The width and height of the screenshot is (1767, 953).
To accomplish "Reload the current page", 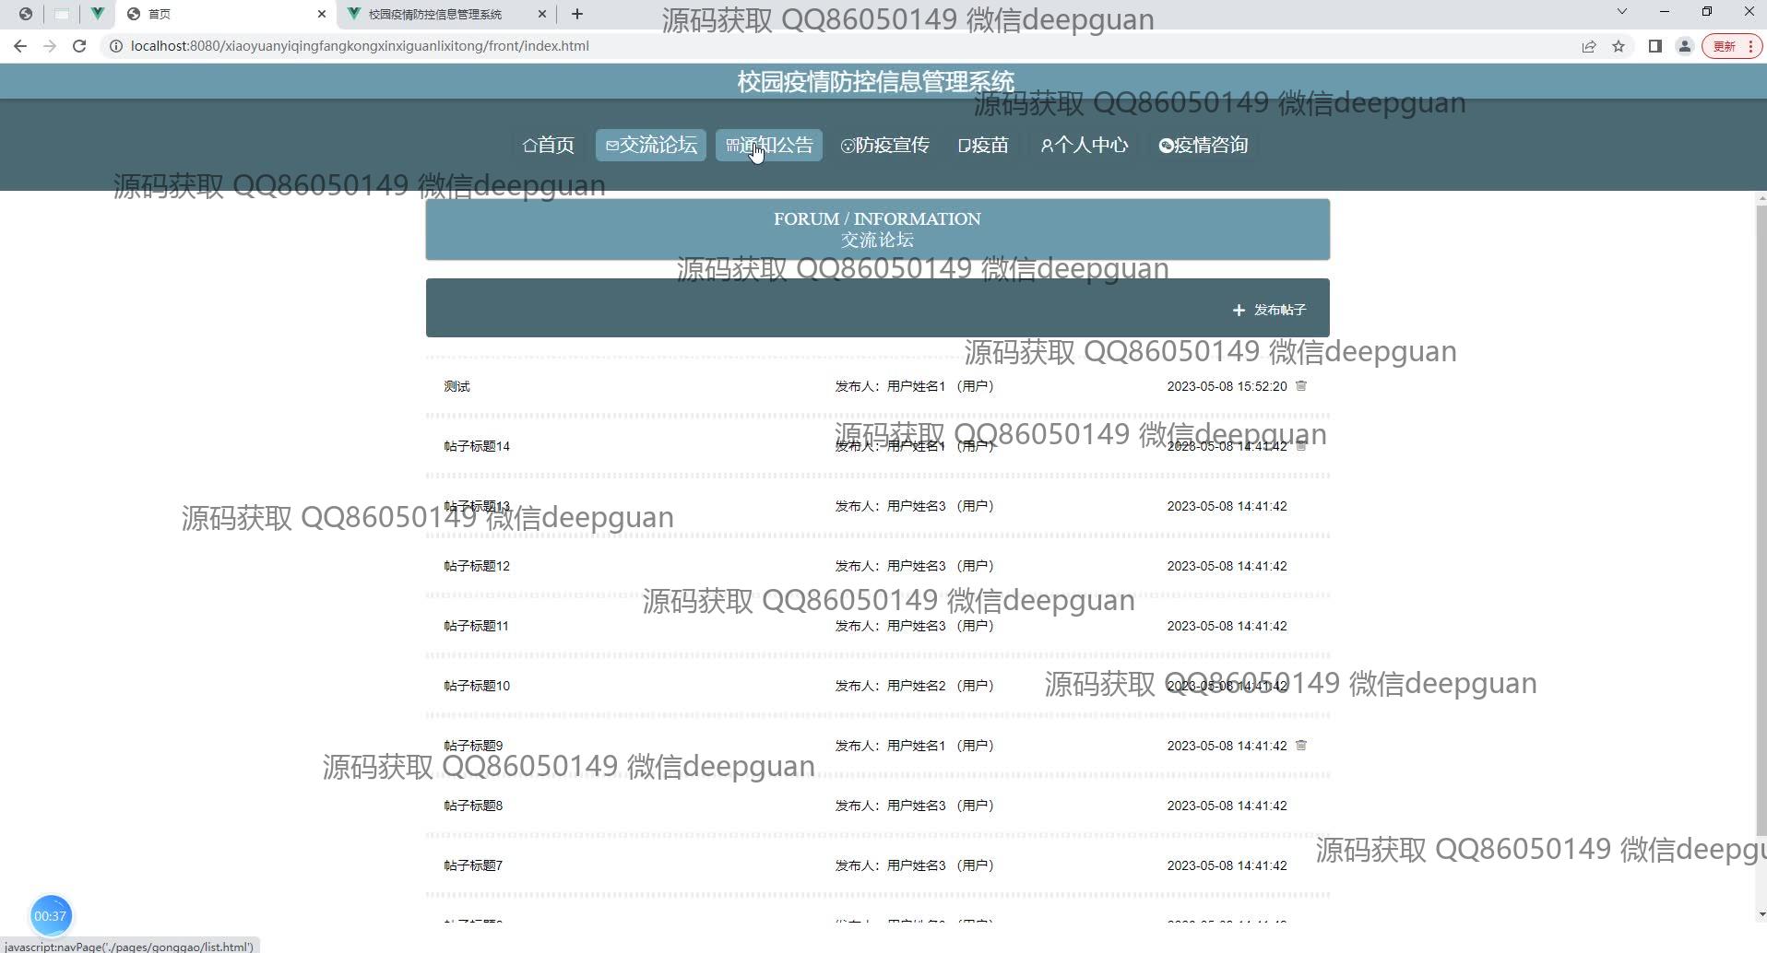I will [79, 46].
